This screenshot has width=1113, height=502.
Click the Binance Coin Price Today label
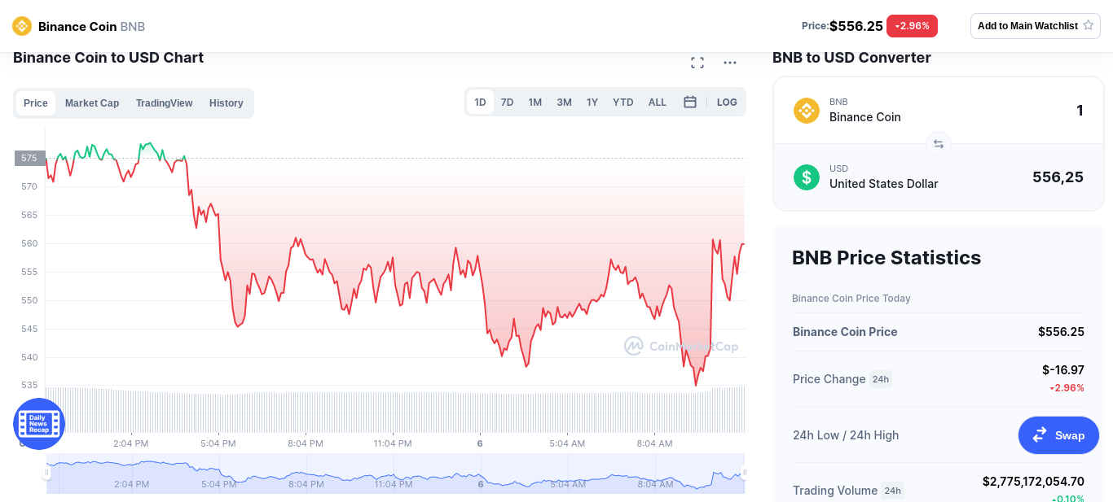[851, 299]
